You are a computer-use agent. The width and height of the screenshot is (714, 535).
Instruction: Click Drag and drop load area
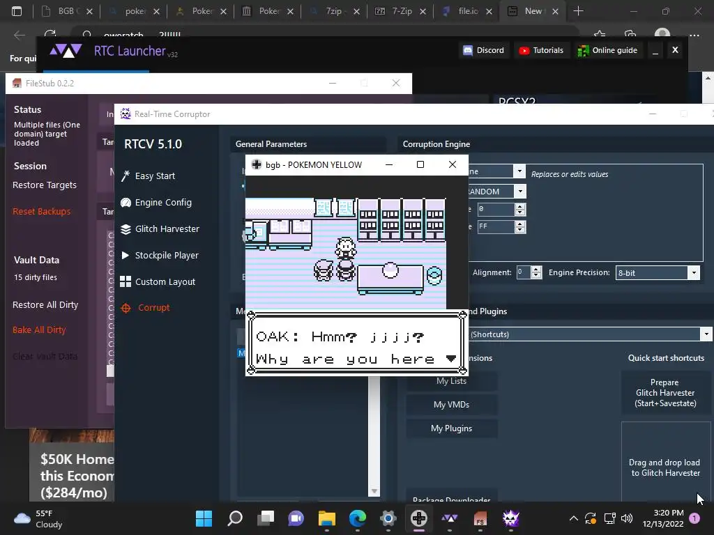tap(665, 462)
